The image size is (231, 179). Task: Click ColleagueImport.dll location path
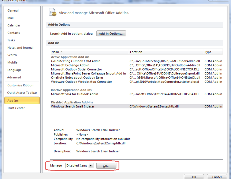pyautogui.click(x=165, y=73)
